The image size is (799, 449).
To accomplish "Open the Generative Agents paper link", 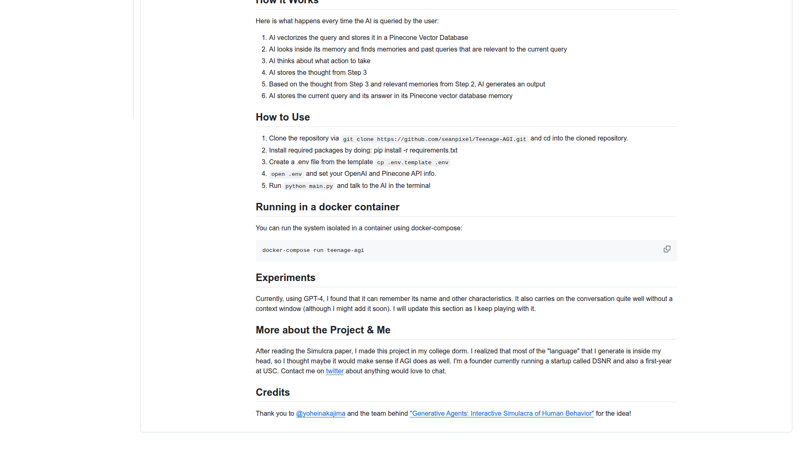I will click(x=501, y=414).
